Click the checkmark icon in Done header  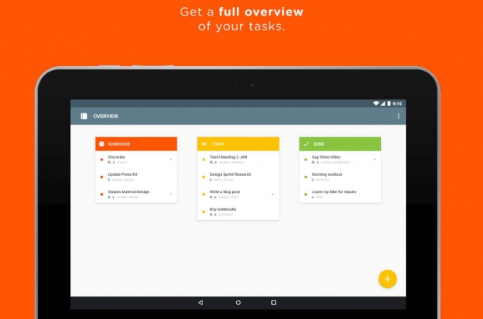pyautogui.click(x=306, y=144)
